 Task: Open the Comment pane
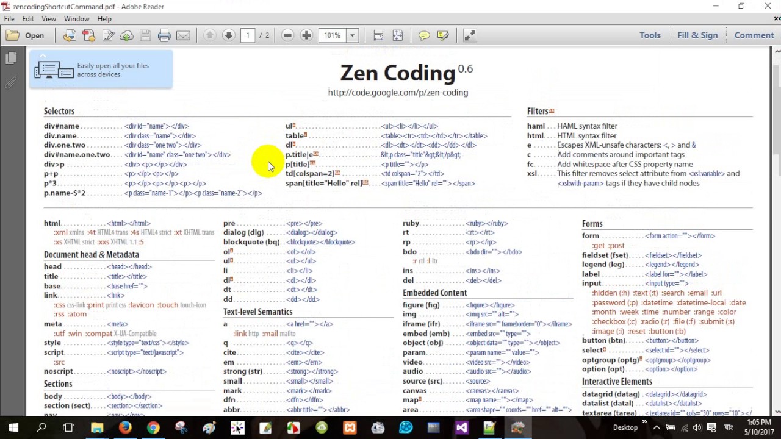tap(754, 35)
